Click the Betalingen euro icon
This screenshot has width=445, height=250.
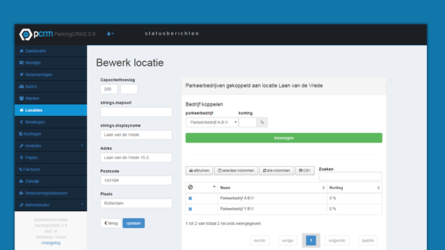point(22,122)
